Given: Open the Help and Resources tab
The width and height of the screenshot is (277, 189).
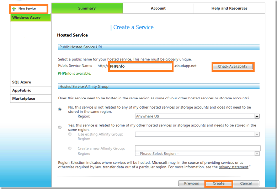Looking at the screenshot, I should [229, 8].
